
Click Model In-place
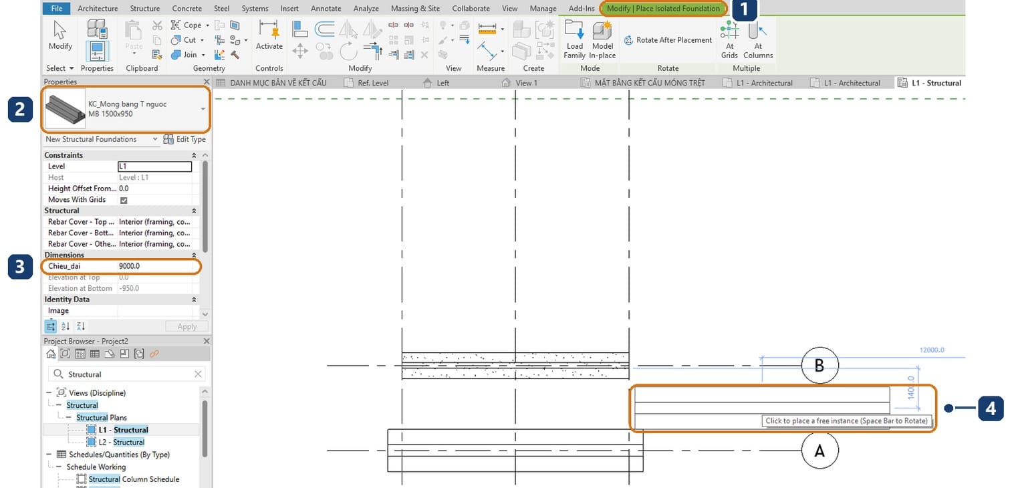pyautogui.click(x=602, y=39)
